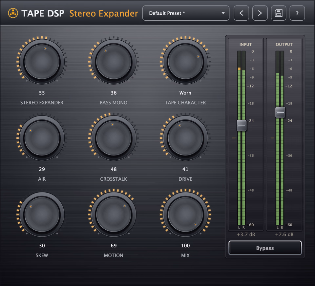Click the Motion value 69
315x286 pixels.
tap(114, 245)
